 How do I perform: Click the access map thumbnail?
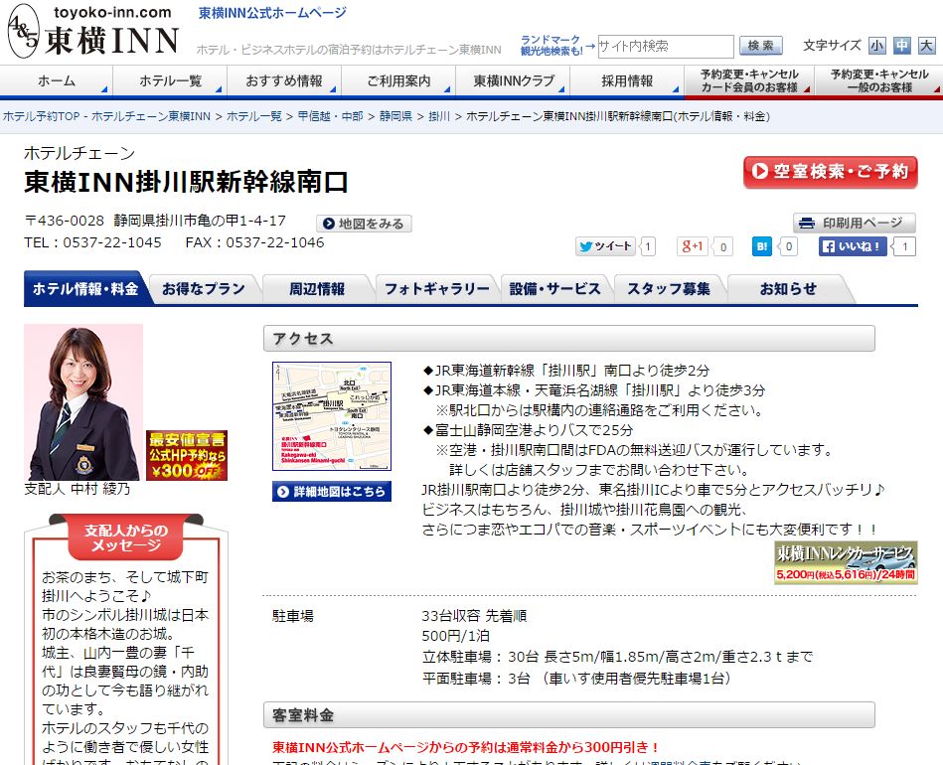click(x=331, y=416)
